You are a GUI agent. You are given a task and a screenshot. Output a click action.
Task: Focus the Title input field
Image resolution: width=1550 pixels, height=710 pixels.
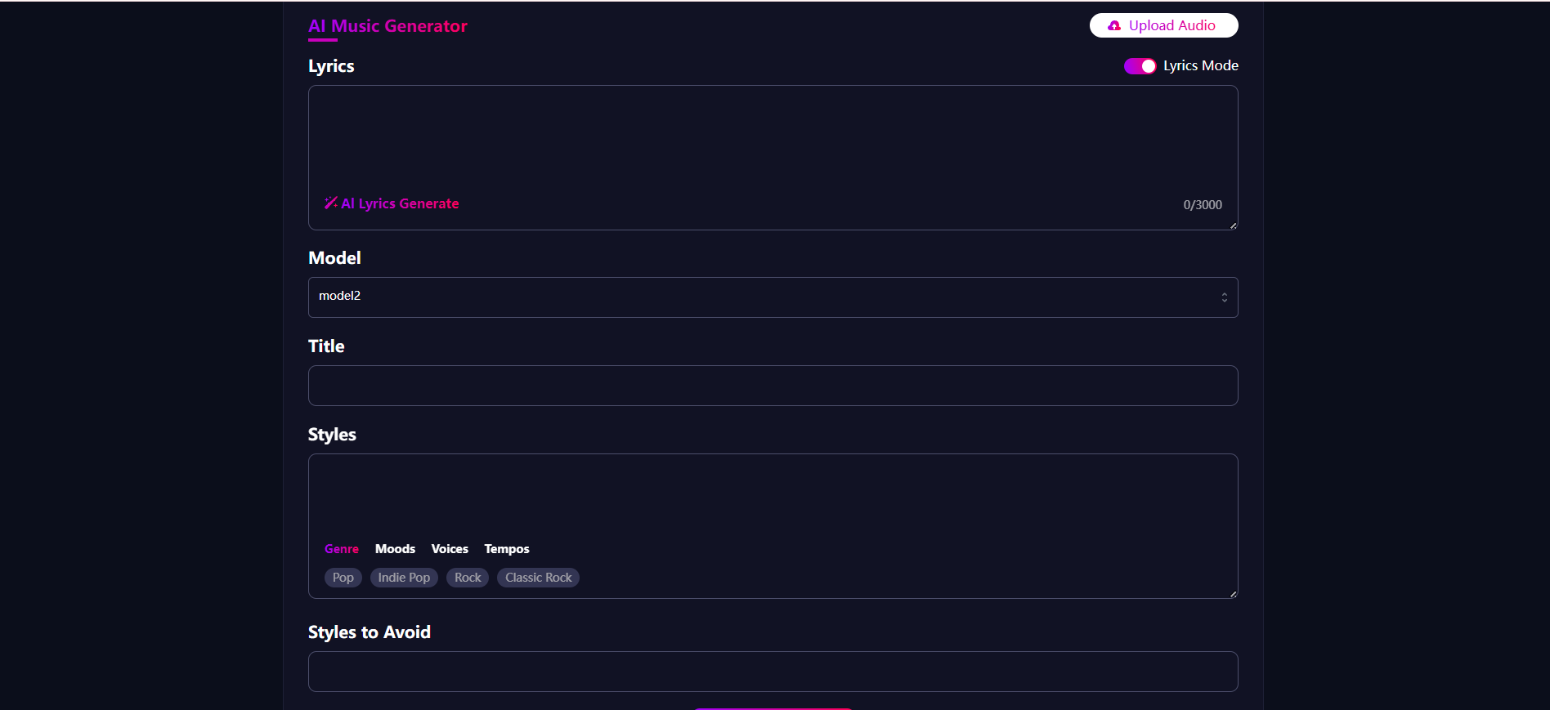(773, 386)
